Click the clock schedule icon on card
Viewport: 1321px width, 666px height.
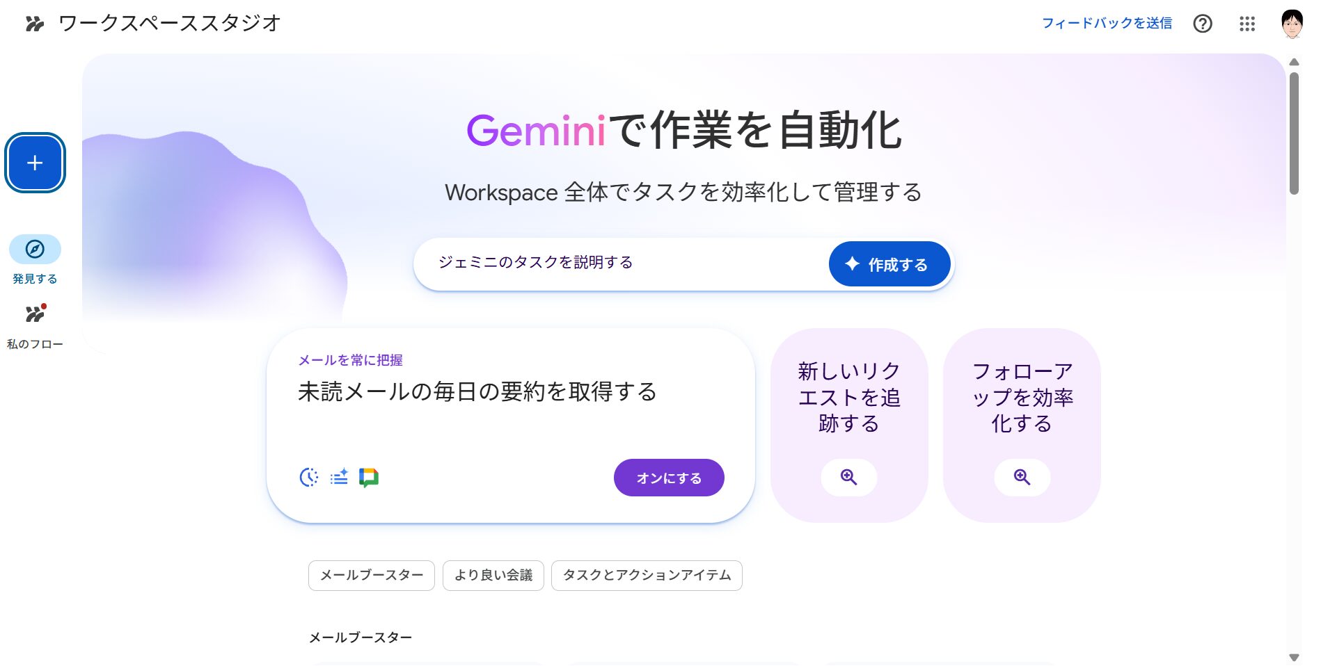pyautogui.click(x=309, y=478)
